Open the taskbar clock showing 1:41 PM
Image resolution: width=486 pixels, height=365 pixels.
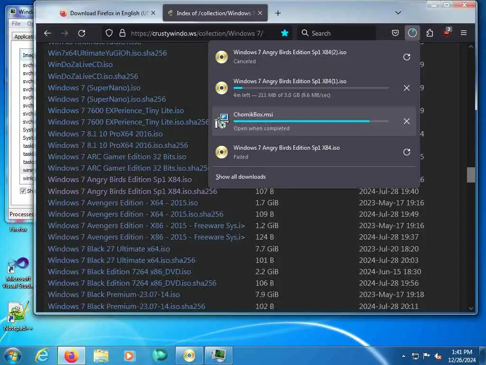click(462, 356)
